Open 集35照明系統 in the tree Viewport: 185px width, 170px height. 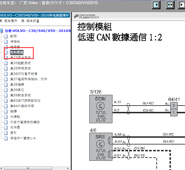(x=20, y=68)
